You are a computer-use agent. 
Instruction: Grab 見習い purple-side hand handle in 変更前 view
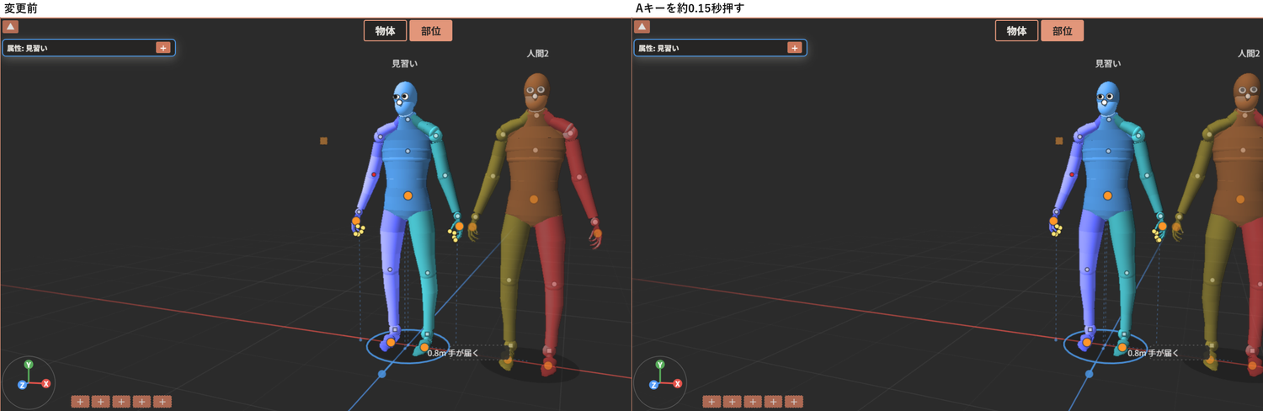(x=356, y=221)
